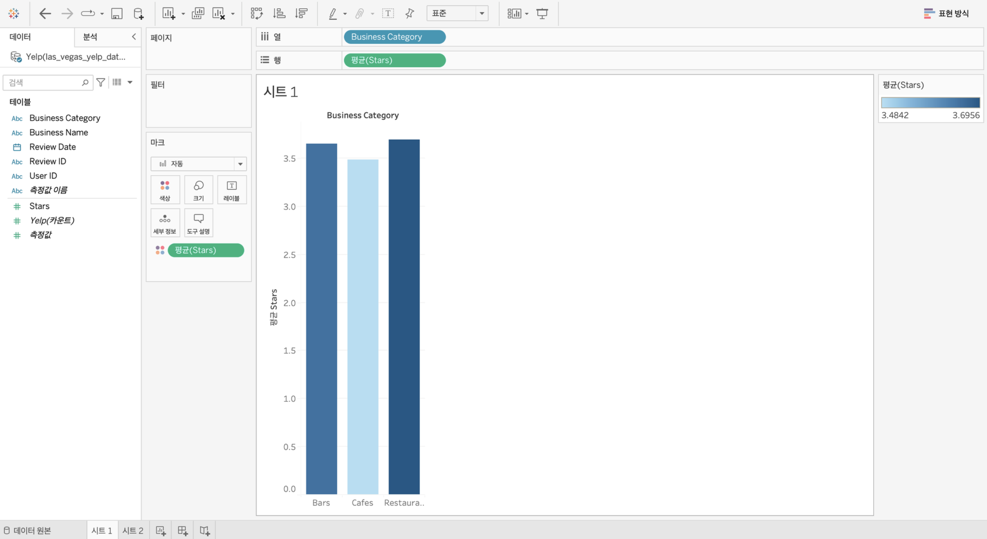The width and height of the screenshot is (987, 539).
Task: Switch to the 시트 2 tab
Action: pyautogui.click(x=133, y=531)
